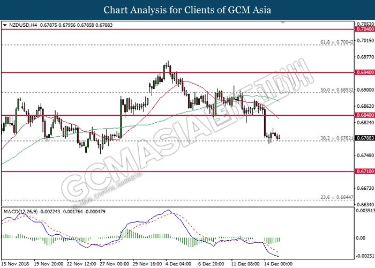Click the 0.68240 price scale value
The image size is (375, 268).
coord(365,123)
